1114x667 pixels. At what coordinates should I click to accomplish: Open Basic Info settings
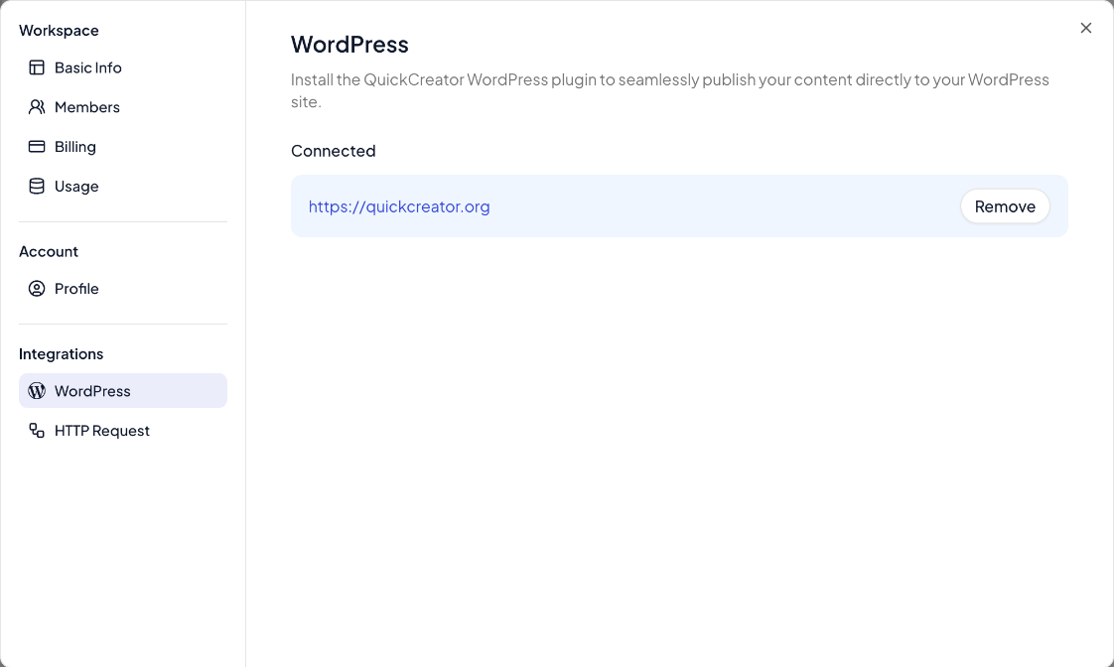point(123,67)
